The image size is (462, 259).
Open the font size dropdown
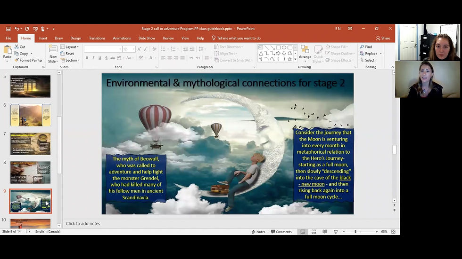pos(133,49)
